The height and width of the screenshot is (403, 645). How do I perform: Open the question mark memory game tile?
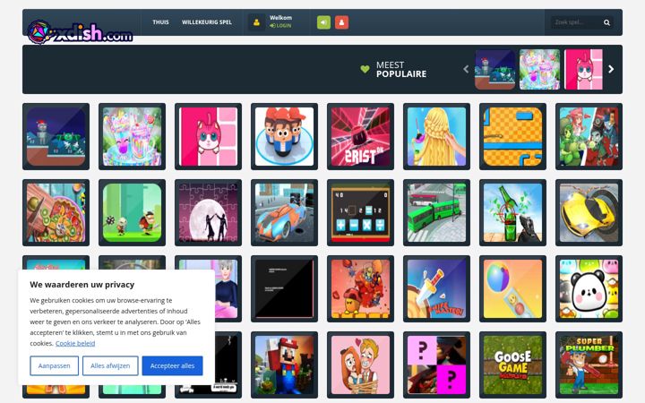pyautogui.click(x=436, y=364)
